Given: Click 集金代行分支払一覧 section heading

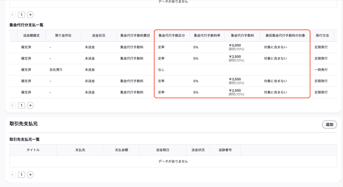Looking at the screenshot, I should pos(26,25).
